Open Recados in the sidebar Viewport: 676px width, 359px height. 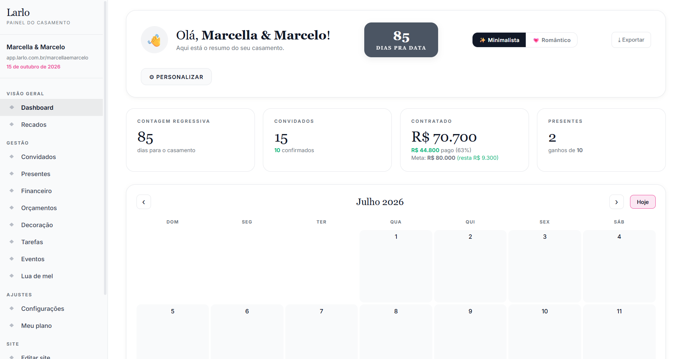51,125
